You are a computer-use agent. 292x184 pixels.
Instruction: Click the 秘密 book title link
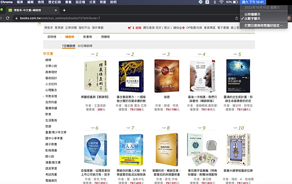coord(167,97)
